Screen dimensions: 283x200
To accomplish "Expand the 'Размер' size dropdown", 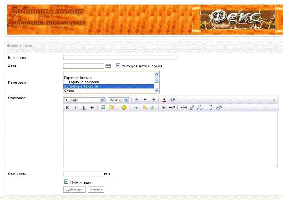I will [119, 100].
